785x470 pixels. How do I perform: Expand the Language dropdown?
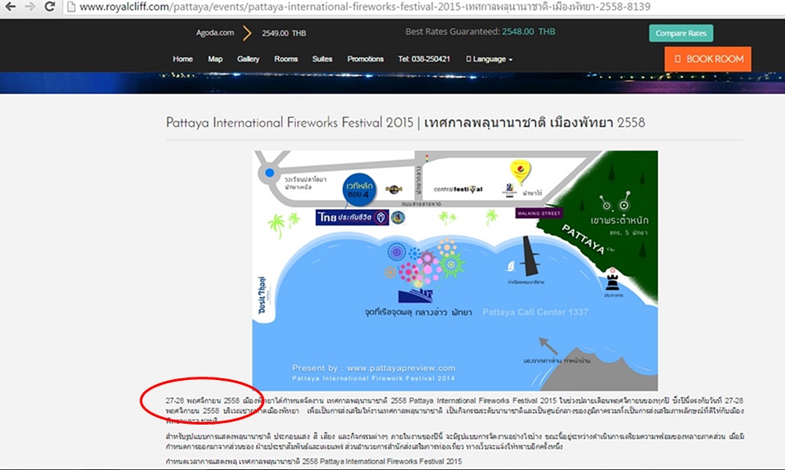coord(489,59)
